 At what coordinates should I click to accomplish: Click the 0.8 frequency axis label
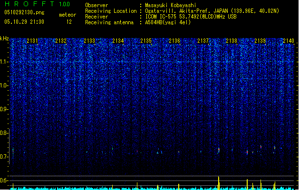pos(4,133)
